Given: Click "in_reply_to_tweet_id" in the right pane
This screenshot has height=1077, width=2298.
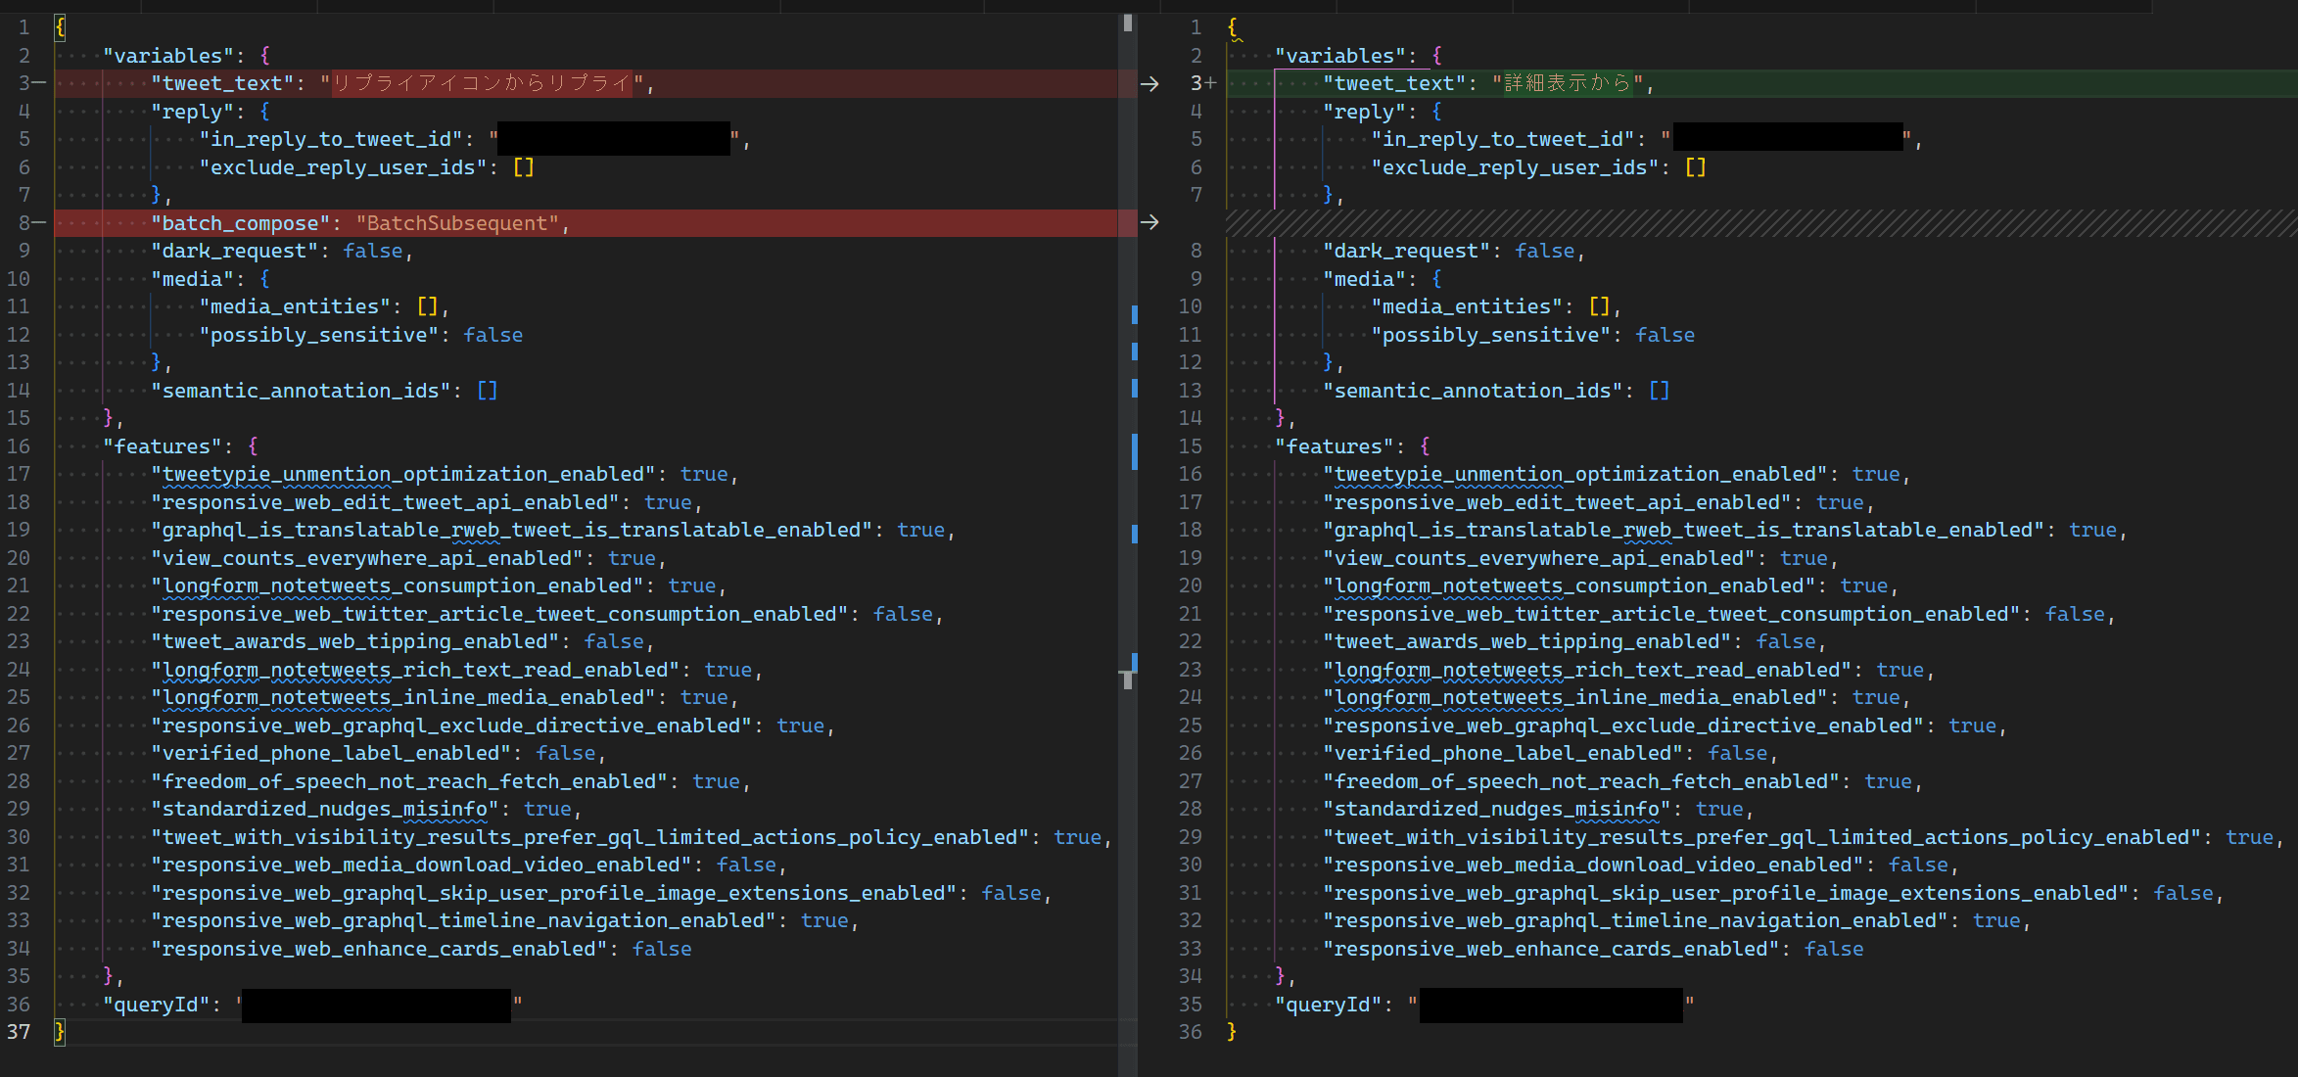Looking at the screenshot, I should tap(1503, 140).
